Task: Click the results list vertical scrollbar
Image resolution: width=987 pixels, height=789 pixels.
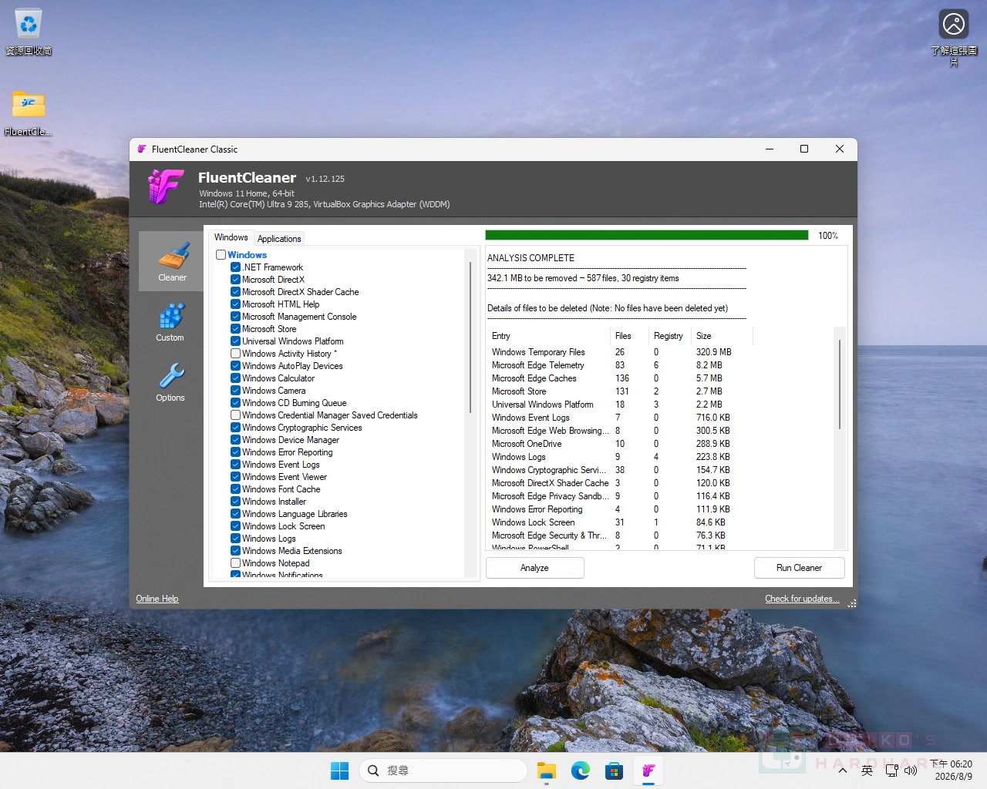Action: 840,384
